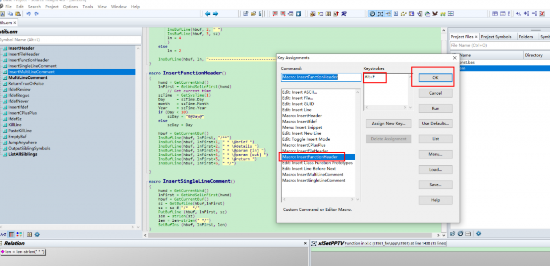Viewport: 550px width, 266px height.
Task: Select InsertFileHeader in the symbol list
Action: pos(24,54)
